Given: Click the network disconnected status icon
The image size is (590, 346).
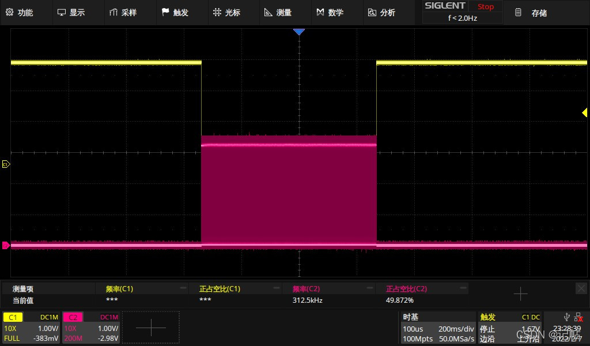Looking at the screenshot, I should [578, 317].
